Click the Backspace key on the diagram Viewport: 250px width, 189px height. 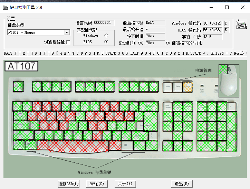[x=148, y=106]
